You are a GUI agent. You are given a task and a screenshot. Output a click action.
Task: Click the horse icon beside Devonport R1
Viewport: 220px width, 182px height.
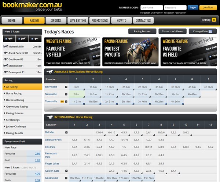(5, 72)
